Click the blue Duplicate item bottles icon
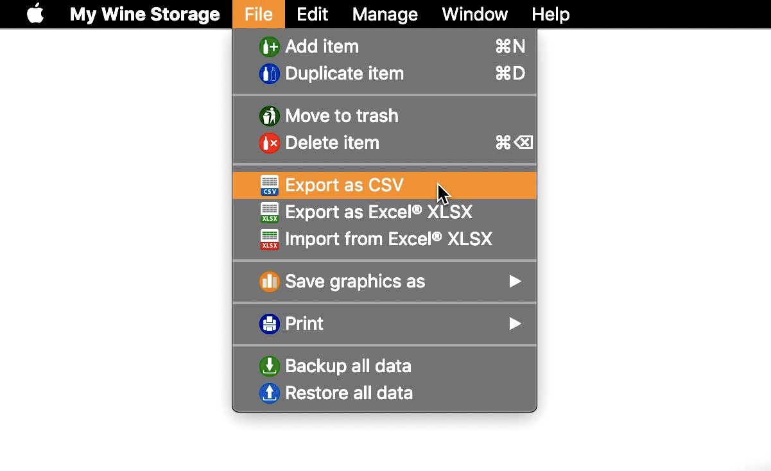 (269, 74)
